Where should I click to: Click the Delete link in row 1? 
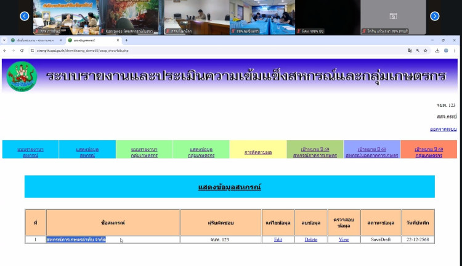pos(311,239)
